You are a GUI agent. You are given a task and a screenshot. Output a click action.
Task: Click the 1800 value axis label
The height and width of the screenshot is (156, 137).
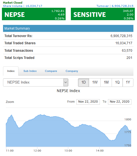pos(128,119)
